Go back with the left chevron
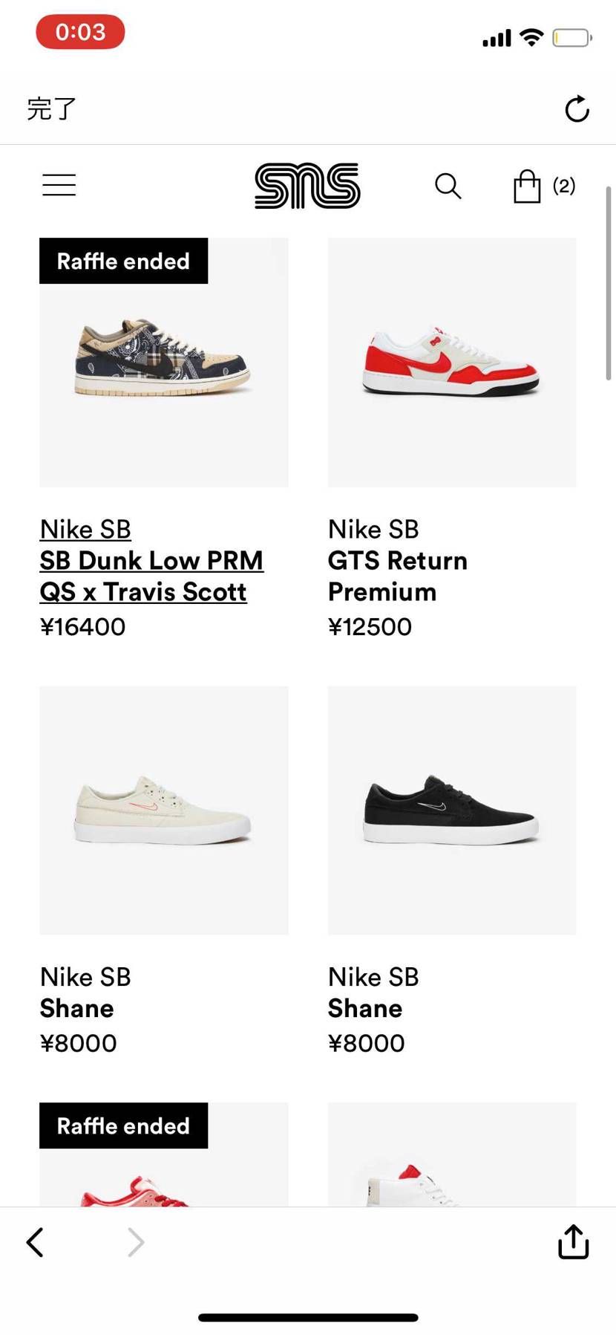Image resolution: width=616 pixels, height=1335 pixels. (x=35, y=1242)
